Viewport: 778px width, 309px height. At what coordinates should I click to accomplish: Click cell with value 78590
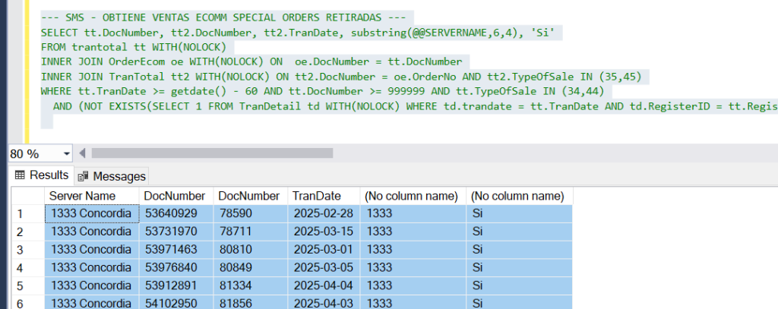[x=251, y=214]
